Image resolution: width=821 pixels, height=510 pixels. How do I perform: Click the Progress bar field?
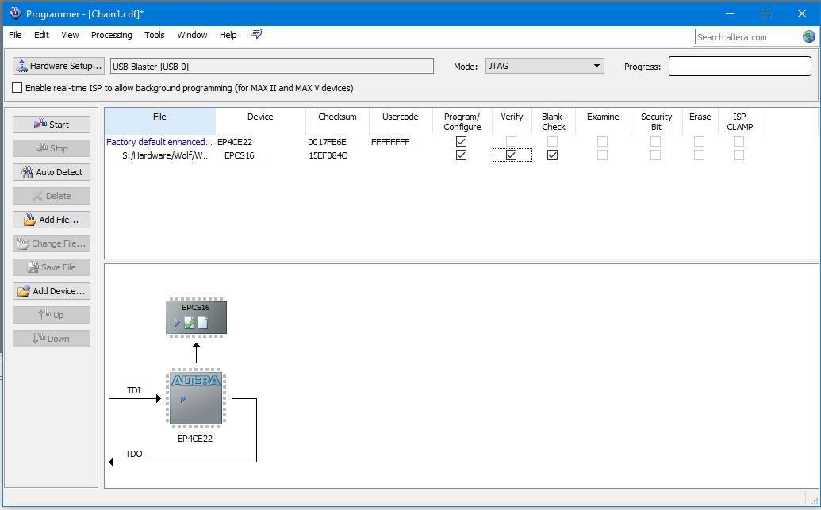(740, 67)
